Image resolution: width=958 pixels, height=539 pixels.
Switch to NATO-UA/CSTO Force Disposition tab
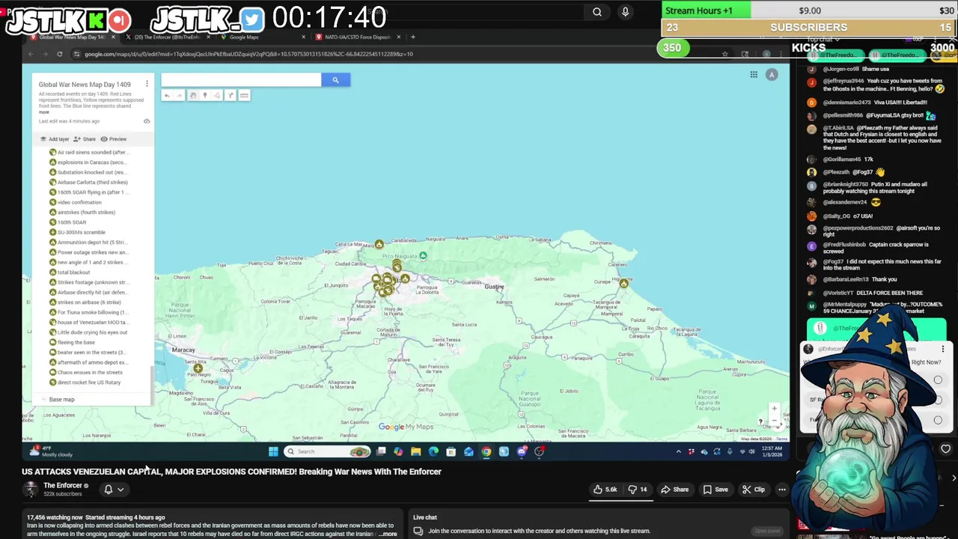[x=358, y=37]
